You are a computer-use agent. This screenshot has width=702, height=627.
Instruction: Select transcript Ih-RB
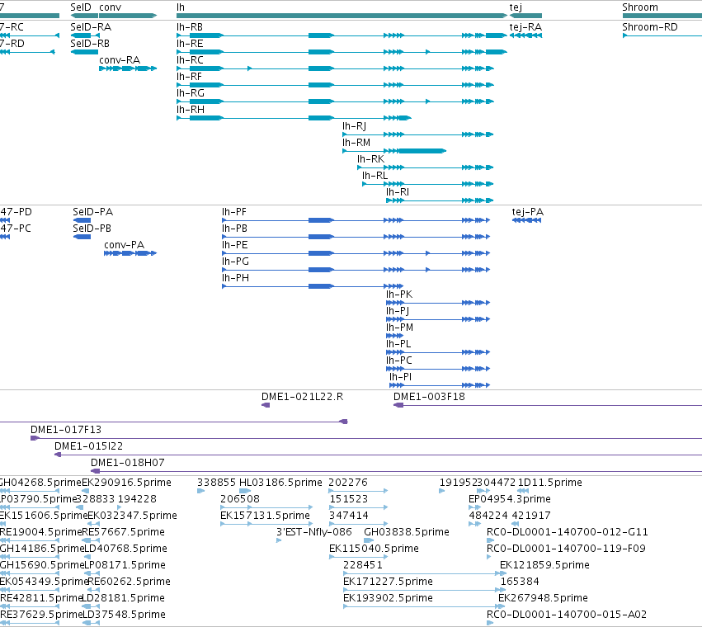[x=342, y=35]
